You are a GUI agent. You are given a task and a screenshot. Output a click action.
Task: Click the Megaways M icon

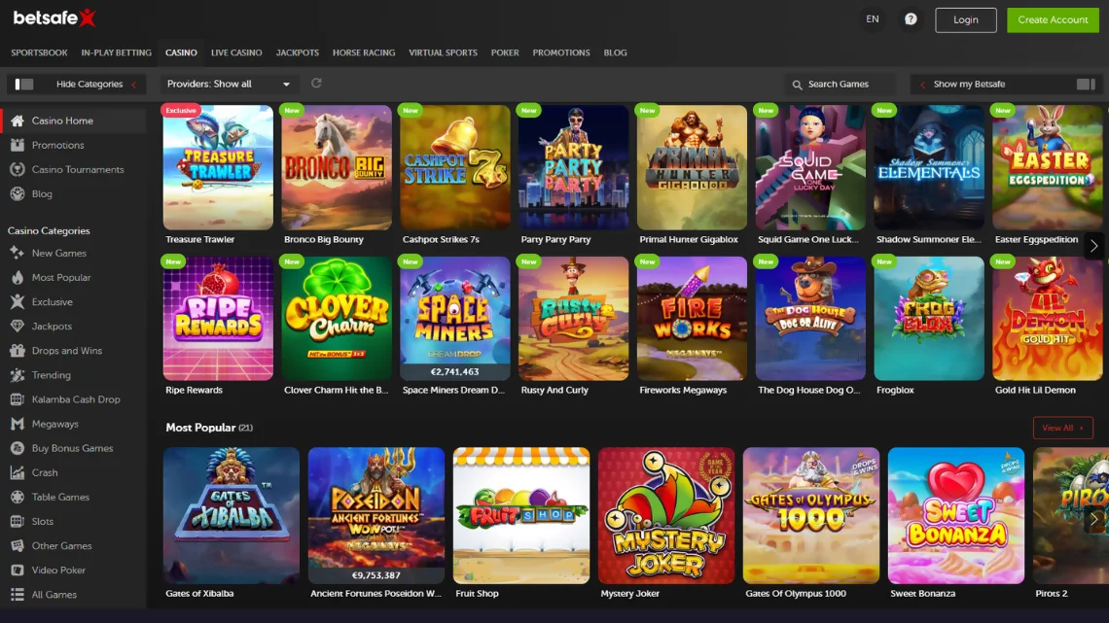18,424
